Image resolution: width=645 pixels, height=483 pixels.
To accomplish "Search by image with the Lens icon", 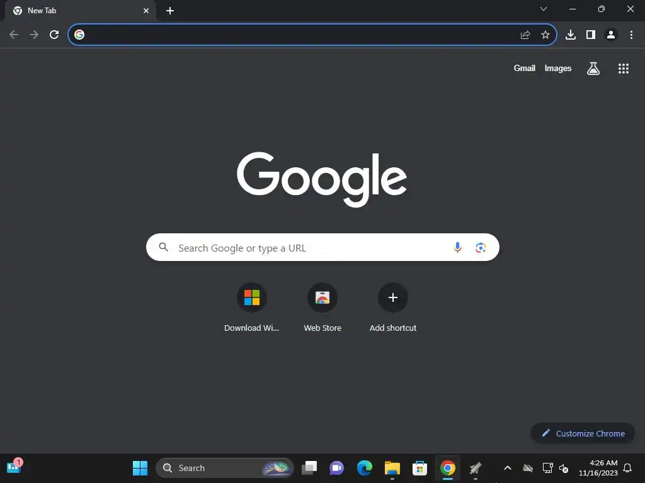I will click(481, 247).
